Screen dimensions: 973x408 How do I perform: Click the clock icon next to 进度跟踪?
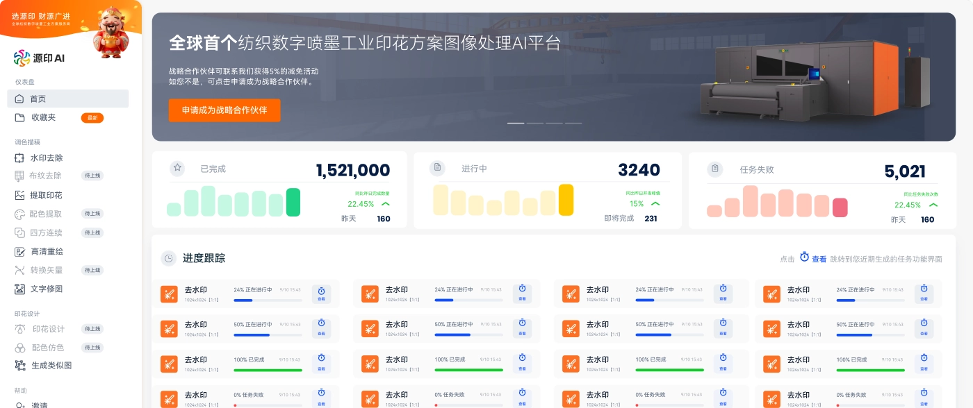click(x=168, y=259)
